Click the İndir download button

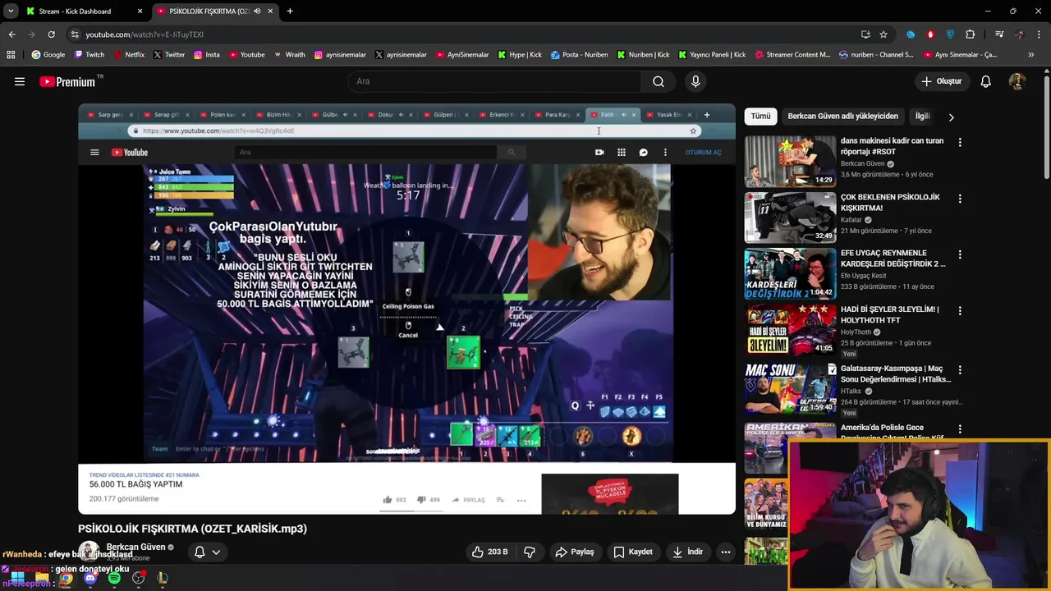click(x=687, y=552)
